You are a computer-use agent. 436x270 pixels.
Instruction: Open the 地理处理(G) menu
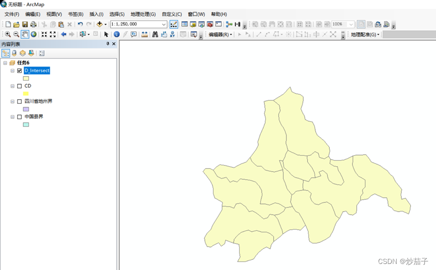tap(143, 14)
